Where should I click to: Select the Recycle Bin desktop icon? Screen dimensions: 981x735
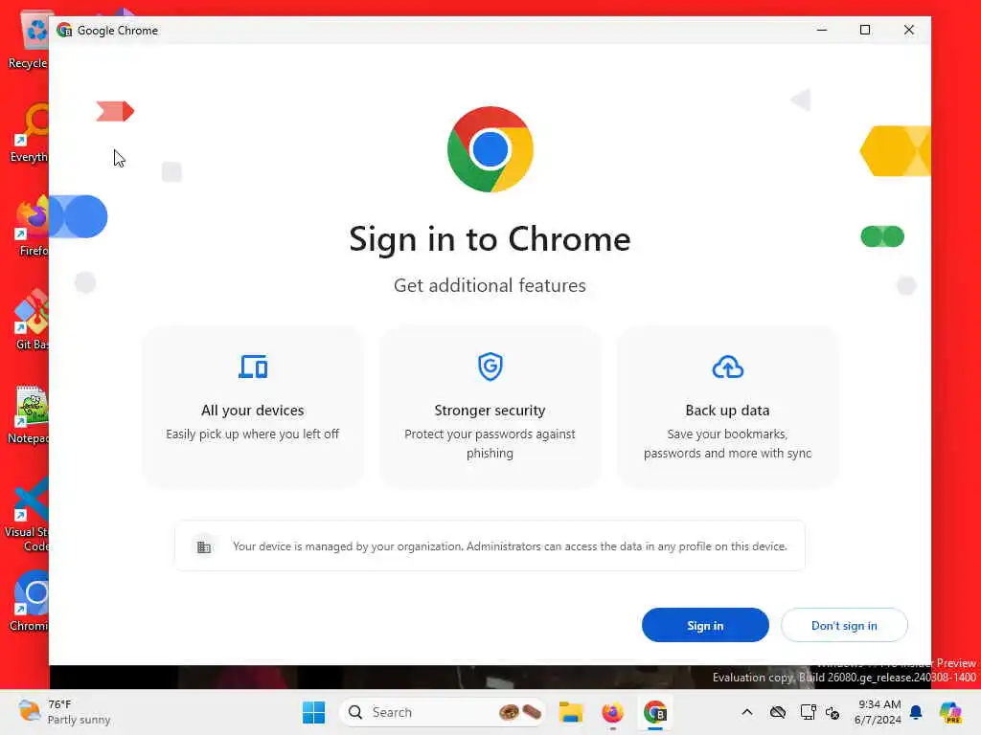[x=28, y=41]
